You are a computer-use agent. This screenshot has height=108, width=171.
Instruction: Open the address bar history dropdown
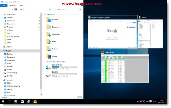50,10
